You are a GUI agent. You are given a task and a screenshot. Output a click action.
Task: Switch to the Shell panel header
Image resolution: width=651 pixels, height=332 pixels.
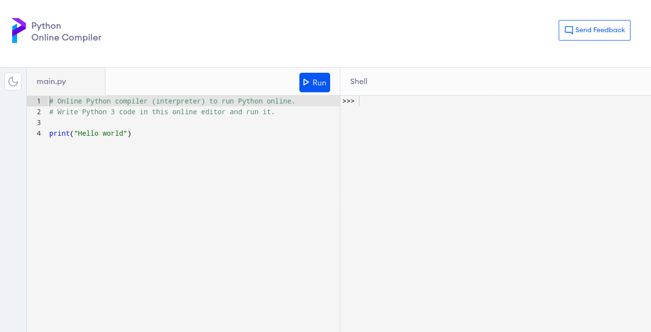tap(358, 82)
